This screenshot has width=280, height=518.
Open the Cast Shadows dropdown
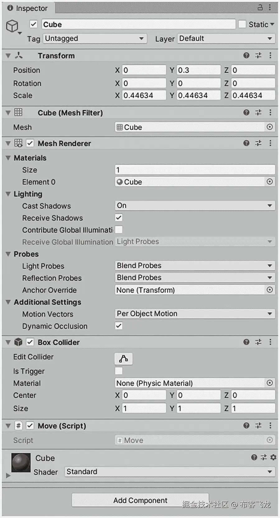[x=195, y=206]
